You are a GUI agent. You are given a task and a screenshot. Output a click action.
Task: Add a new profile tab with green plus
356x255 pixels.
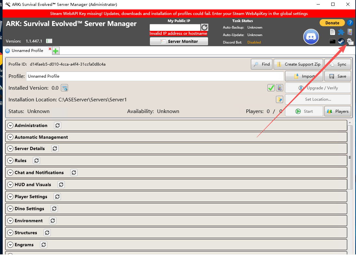pos(56,51)
